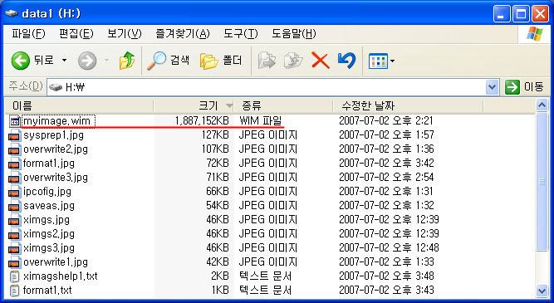Click the file name ximagshelp1.txt
Image resolution: width=554 pixels, height=303 pixels.
point(60,276)
